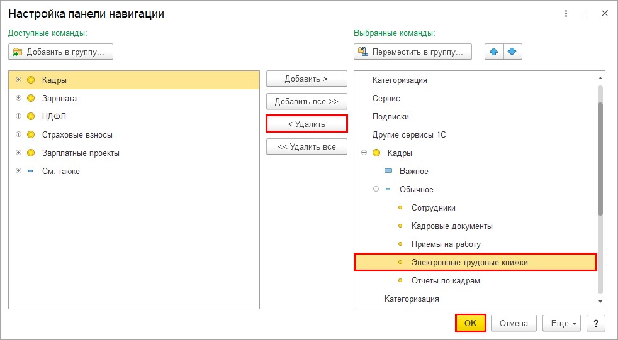Select Другие сервисы 1С item
Image resolution: width=618 pixels, height=340 pixels.
coord(409,134)
